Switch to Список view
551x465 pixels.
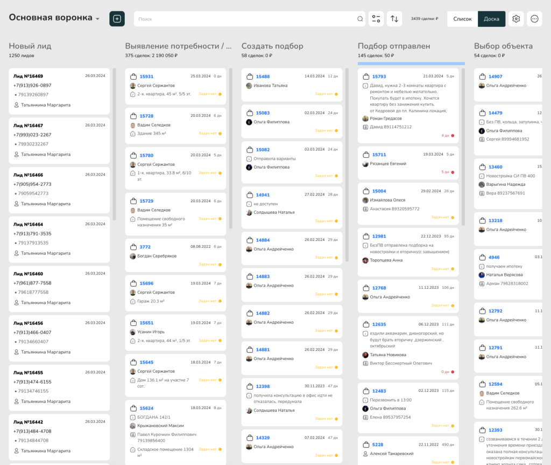pyautogui.click(x=462, y=19)
